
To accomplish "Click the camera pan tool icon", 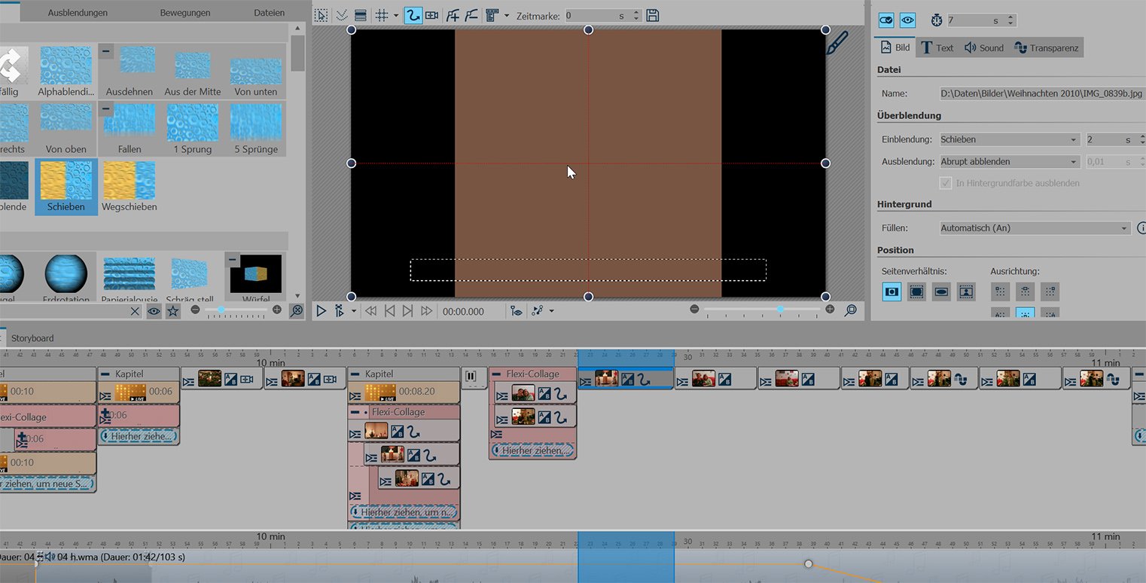I will tap(432, 15).
